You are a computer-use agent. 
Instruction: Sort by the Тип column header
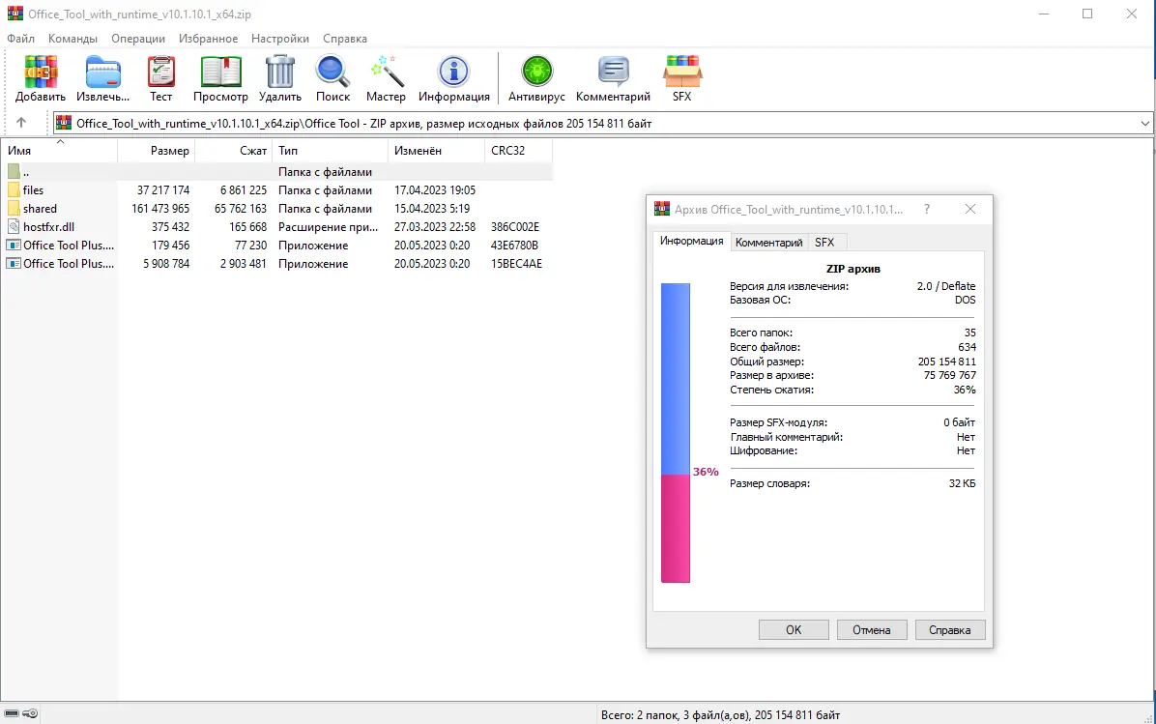(x=331, y=151)
